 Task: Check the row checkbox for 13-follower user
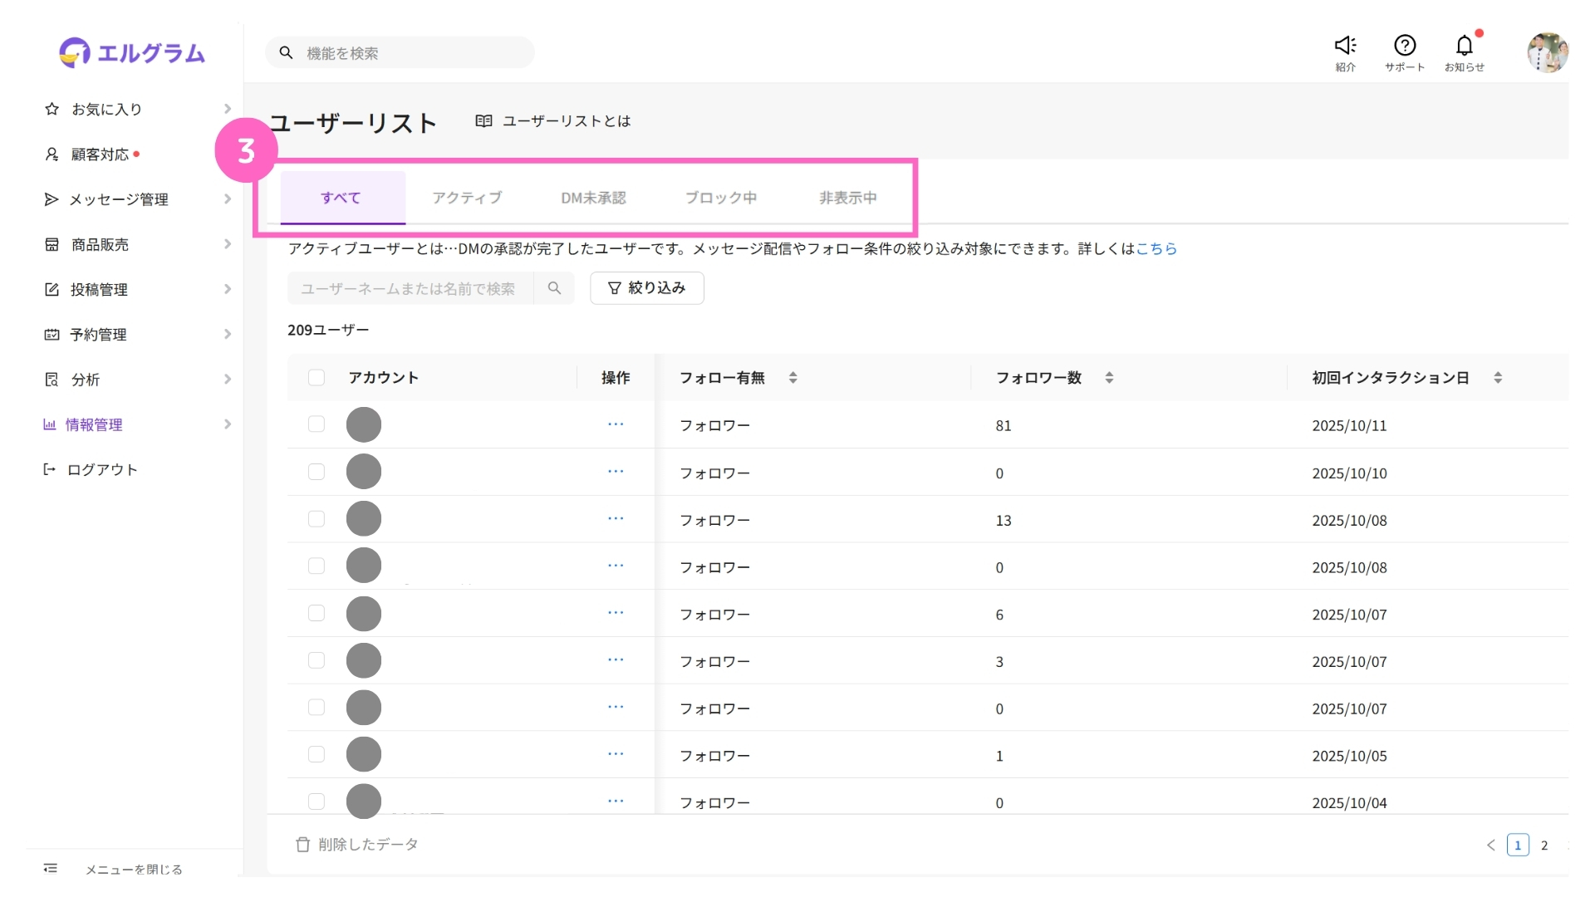[x=317, y=519]
